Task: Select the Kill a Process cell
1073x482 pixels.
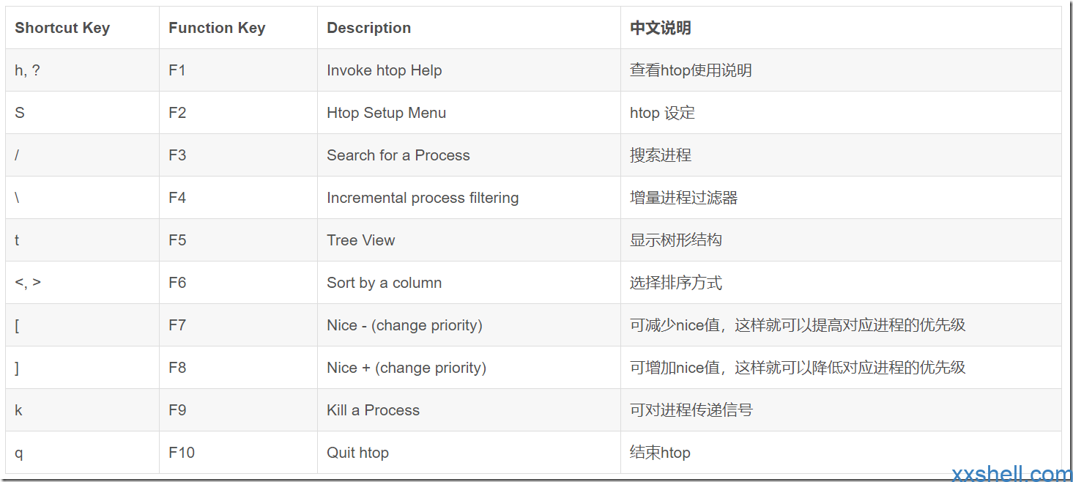Action: pyautogui.click(x=469, y=410)
